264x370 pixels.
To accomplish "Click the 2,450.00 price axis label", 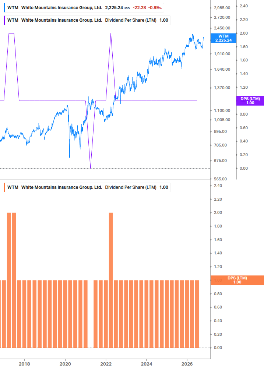I will (222, 28).
